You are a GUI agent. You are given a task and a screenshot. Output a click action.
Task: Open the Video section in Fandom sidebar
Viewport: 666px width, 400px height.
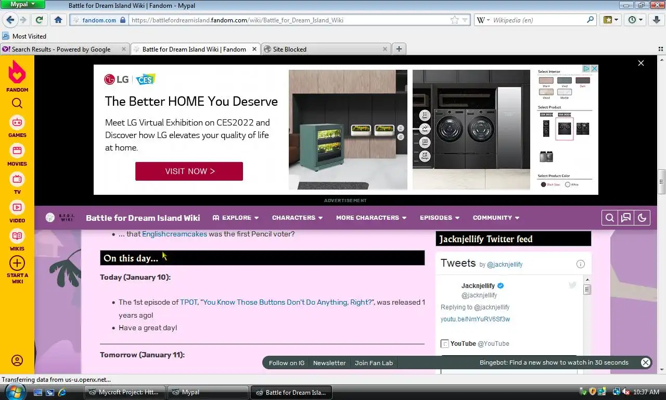pyautogui.click(x=17, y=211)
